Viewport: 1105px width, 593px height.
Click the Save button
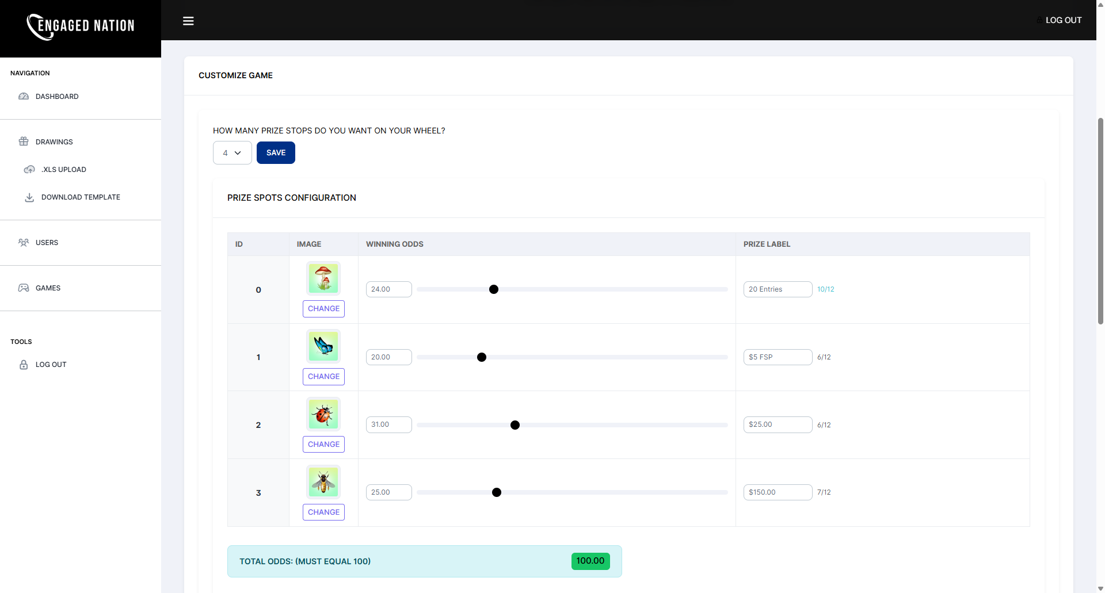[276, 152]
